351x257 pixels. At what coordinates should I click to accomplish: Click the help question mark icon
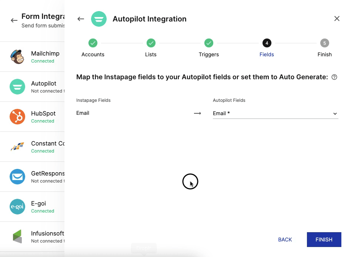(x=334, y=77)
